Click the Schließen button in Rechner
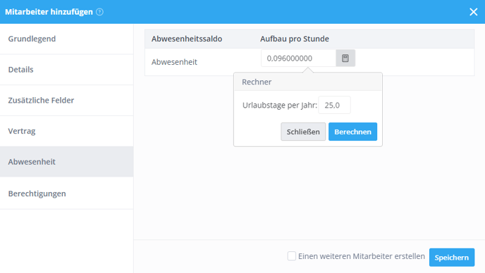Image resolution: width=485 pixels, height=273 pixels. 303,132
